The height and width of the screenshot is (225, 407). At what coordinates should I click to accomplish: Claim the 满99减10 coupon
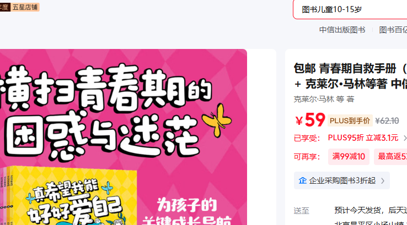(x=349, y=157)
